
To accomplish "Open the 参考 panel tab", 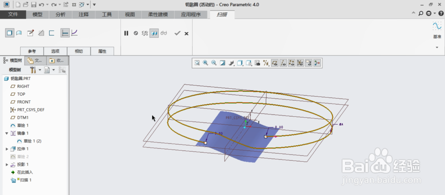I will pyautogui.click(x=32, y=51).
